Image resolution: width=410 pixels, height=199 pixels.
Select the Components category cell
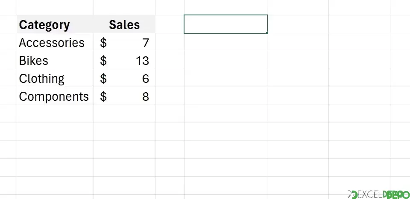click(x=55, y=96)
